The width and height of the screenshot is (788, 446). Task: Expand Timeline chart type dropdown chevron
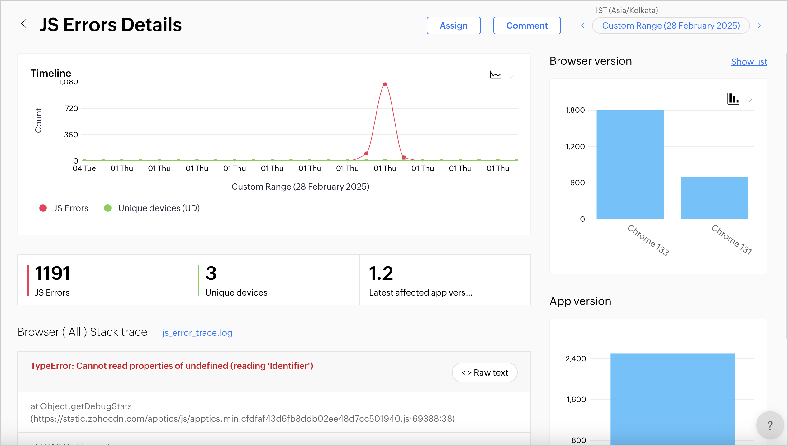click(x=511, y=76)
